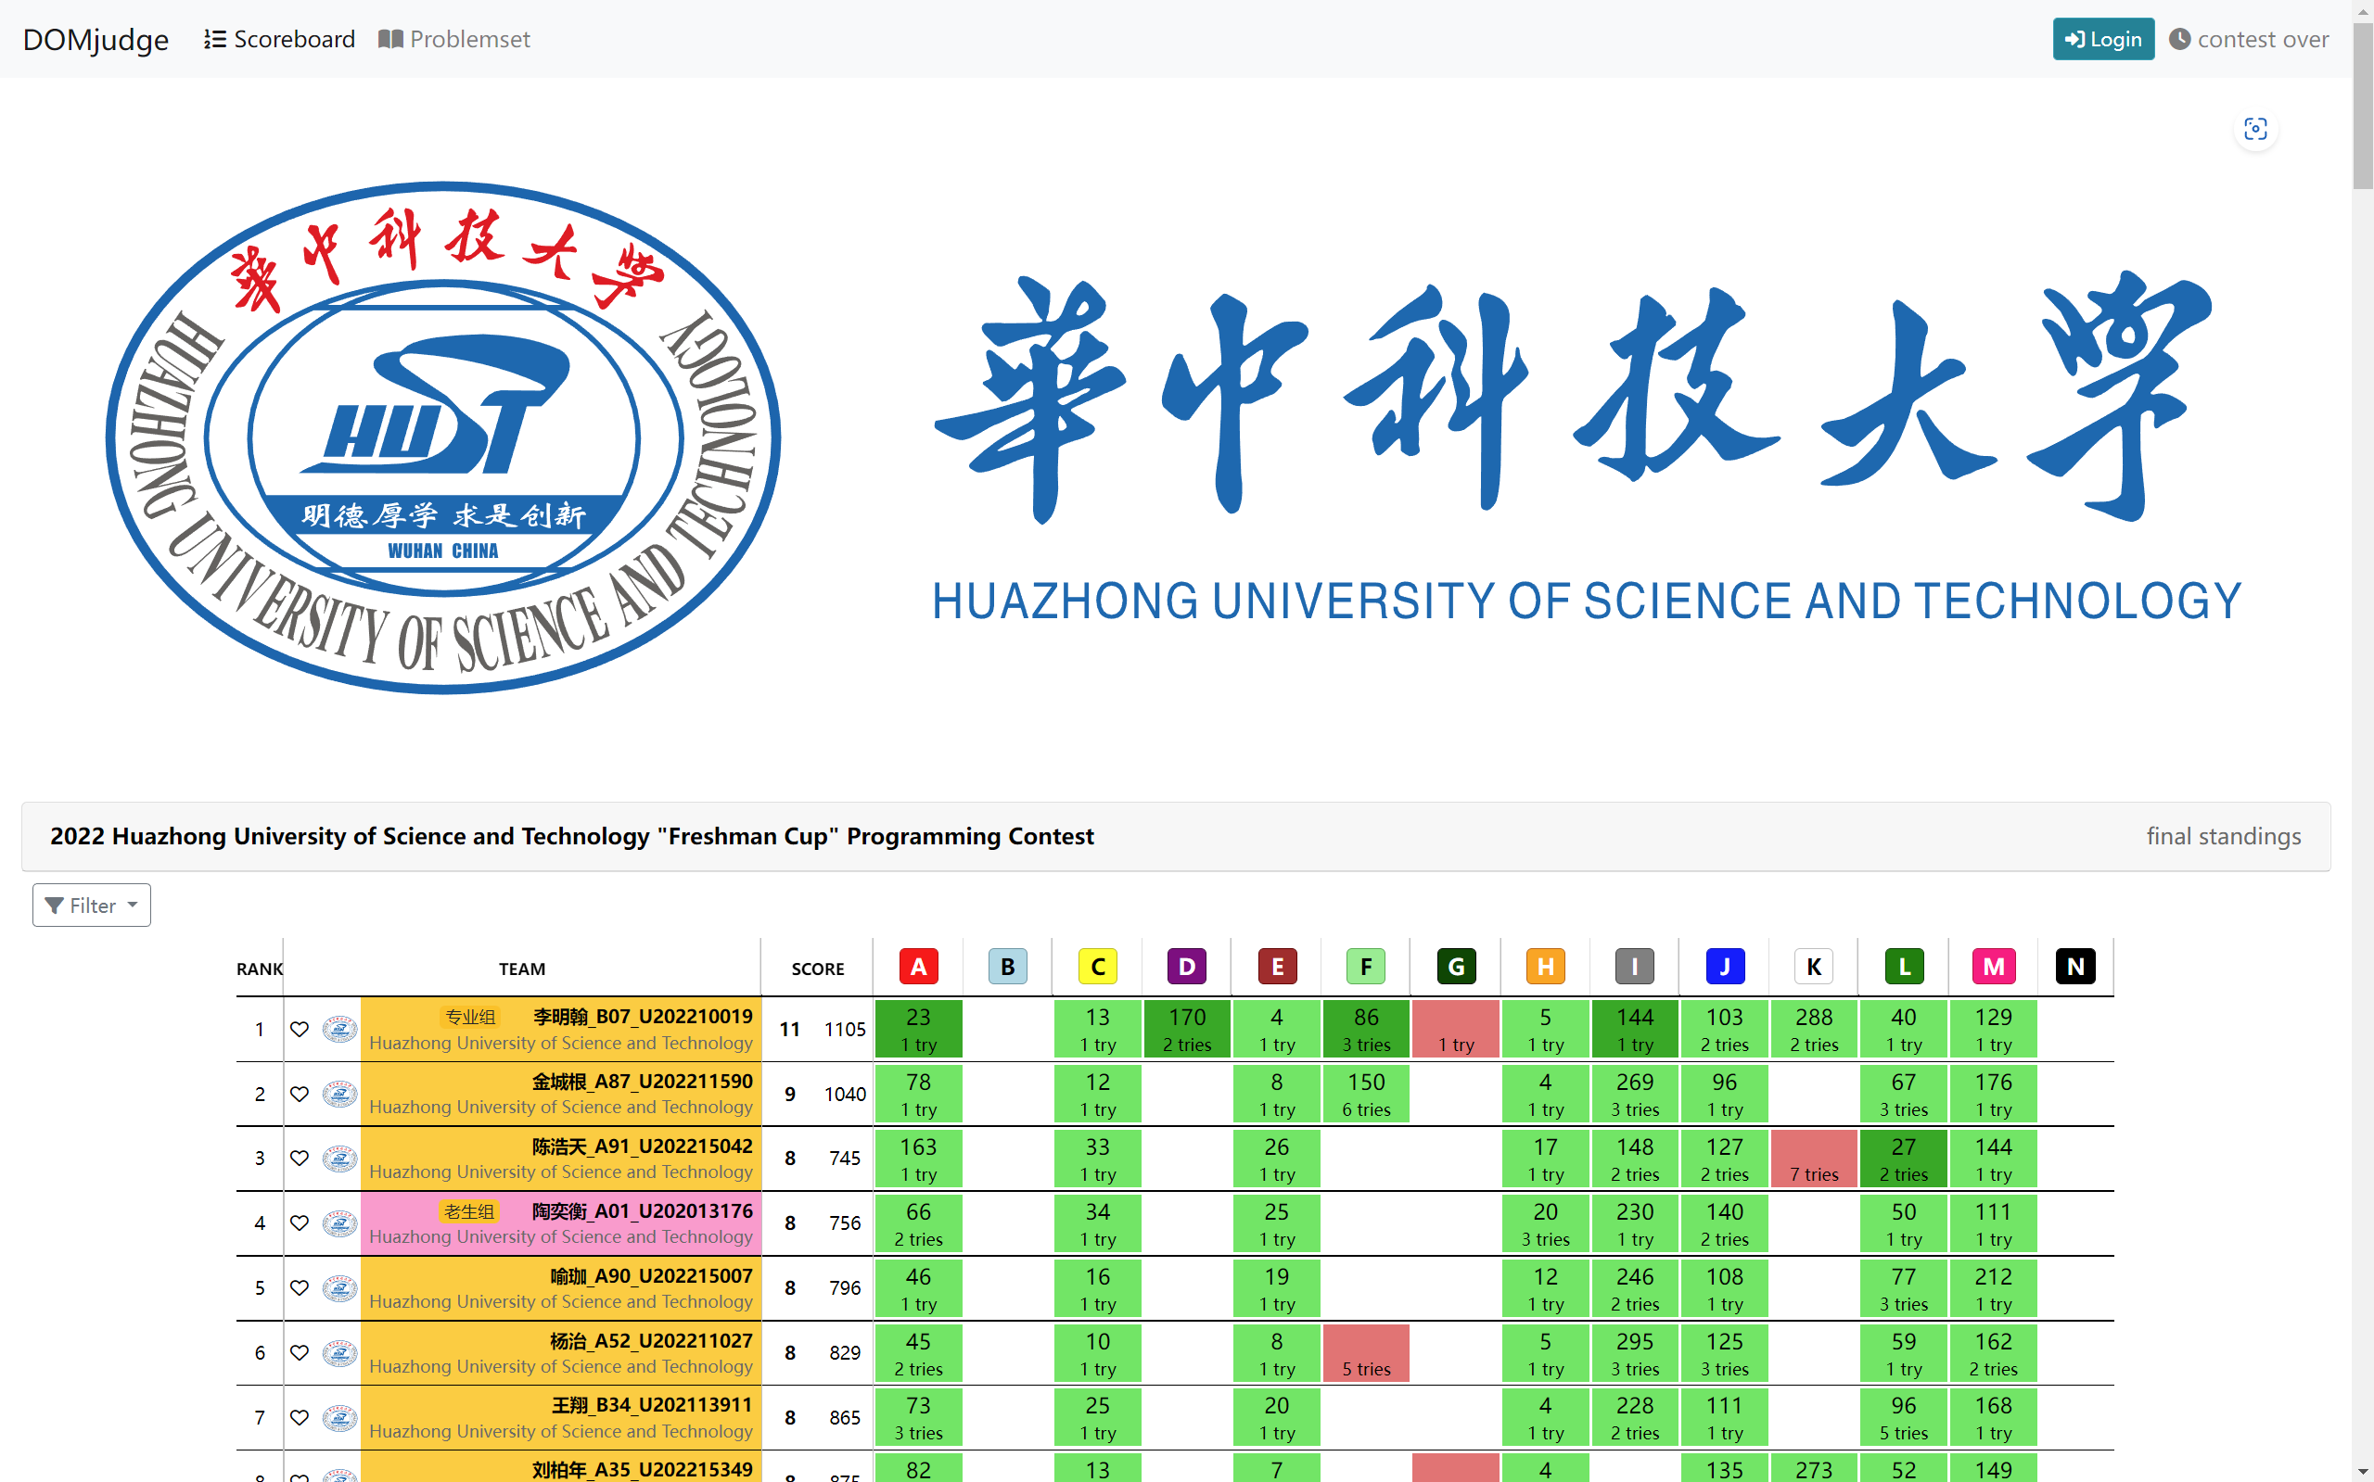
Task: Click the Login button
Action: (2103, 39)
